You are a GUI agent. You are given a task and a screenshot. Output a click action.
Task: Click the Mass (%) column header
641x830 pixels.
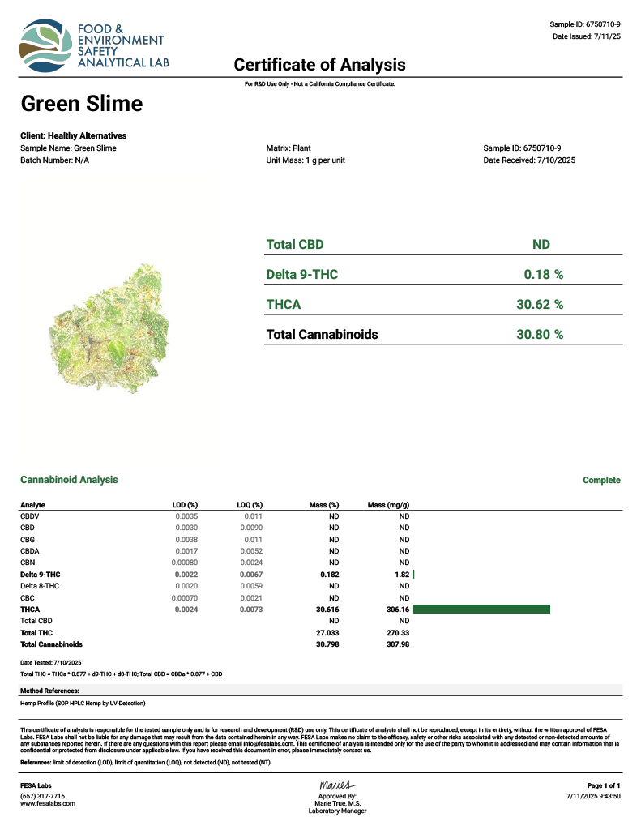(324, 505)
